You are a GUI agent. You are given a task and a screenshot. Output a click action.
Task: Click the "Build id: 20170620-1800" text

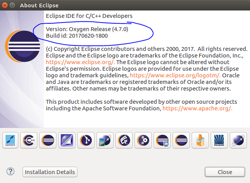[x=77, y=36]
